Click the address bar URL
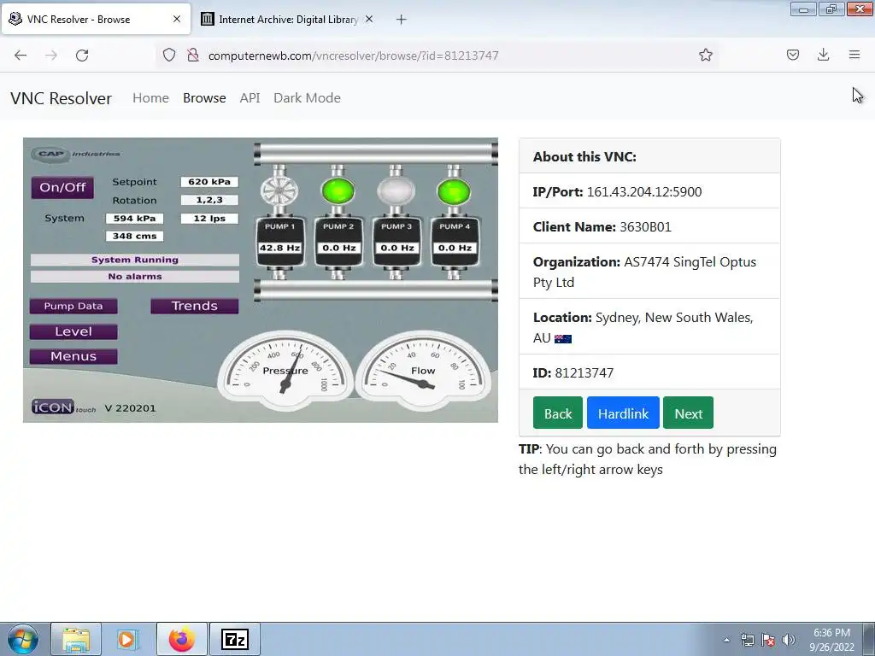 point(353,56)
